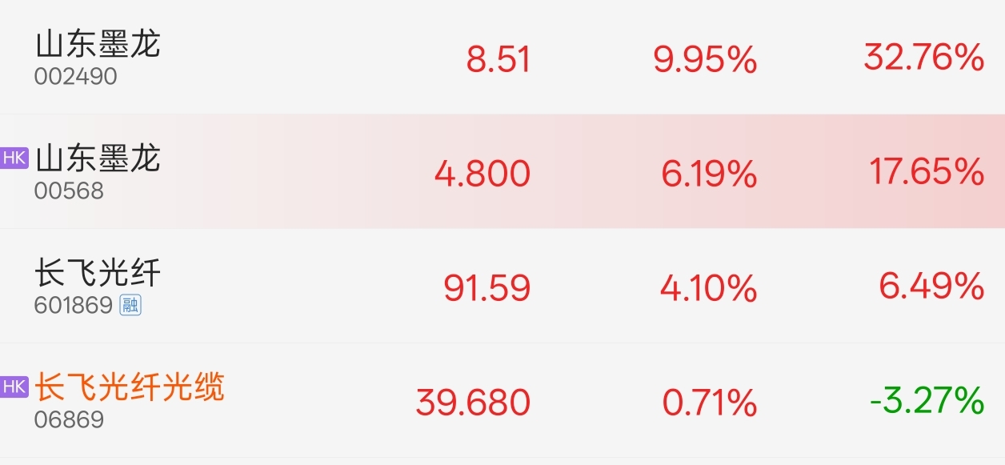Click the 91.59 price value

pos(486,288)
